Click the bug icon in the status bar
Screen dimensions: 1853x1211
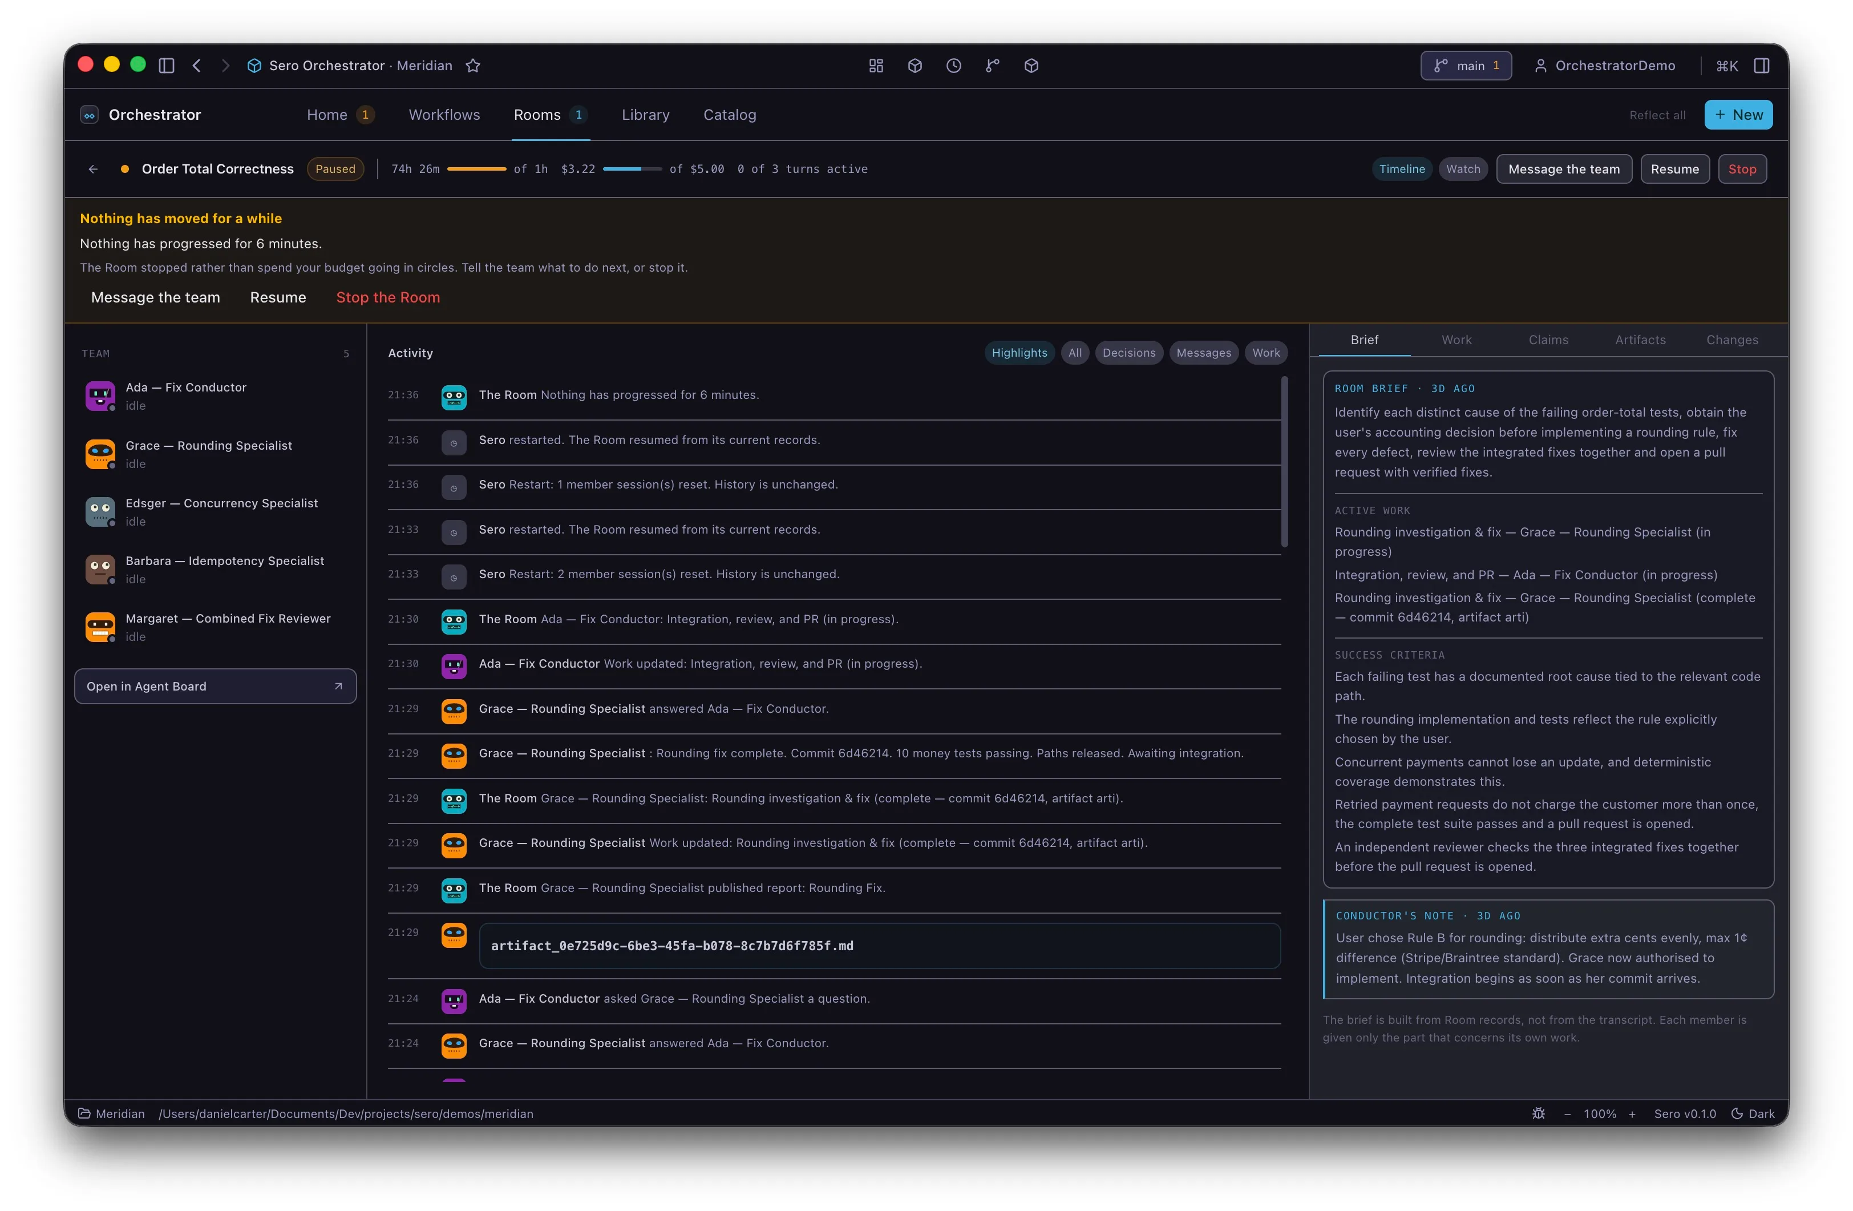point(1539,1113)
